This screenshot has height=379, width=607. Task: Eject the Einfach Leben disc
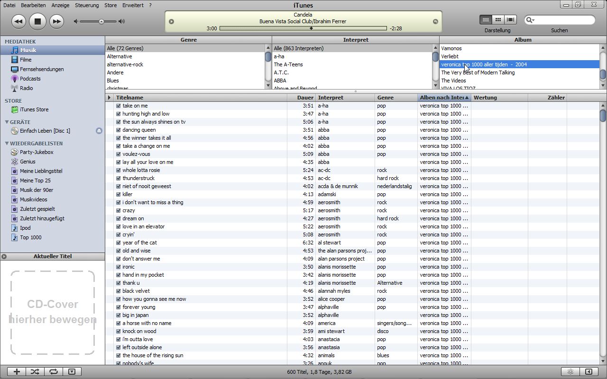[99, 131]
